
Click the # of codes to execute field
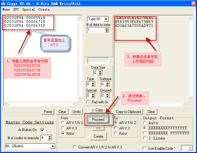click(44, 138)
